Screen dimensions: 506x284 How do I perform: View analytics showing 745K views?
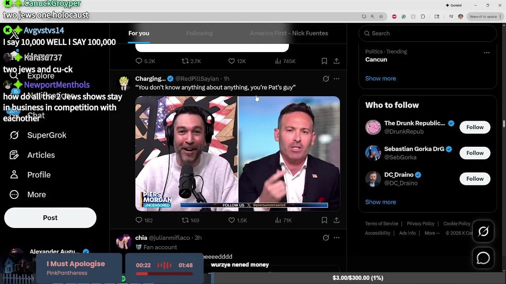(x=285, y=61)
